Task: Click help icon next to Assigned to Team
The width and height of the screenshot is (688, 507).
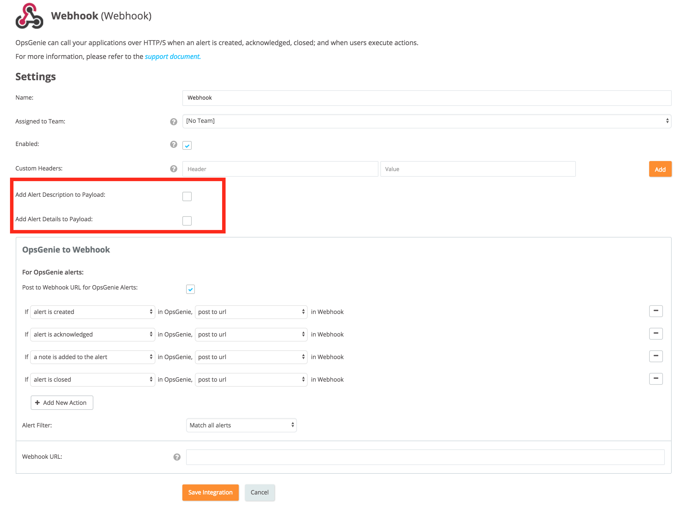Action: (x=174, y=122)
